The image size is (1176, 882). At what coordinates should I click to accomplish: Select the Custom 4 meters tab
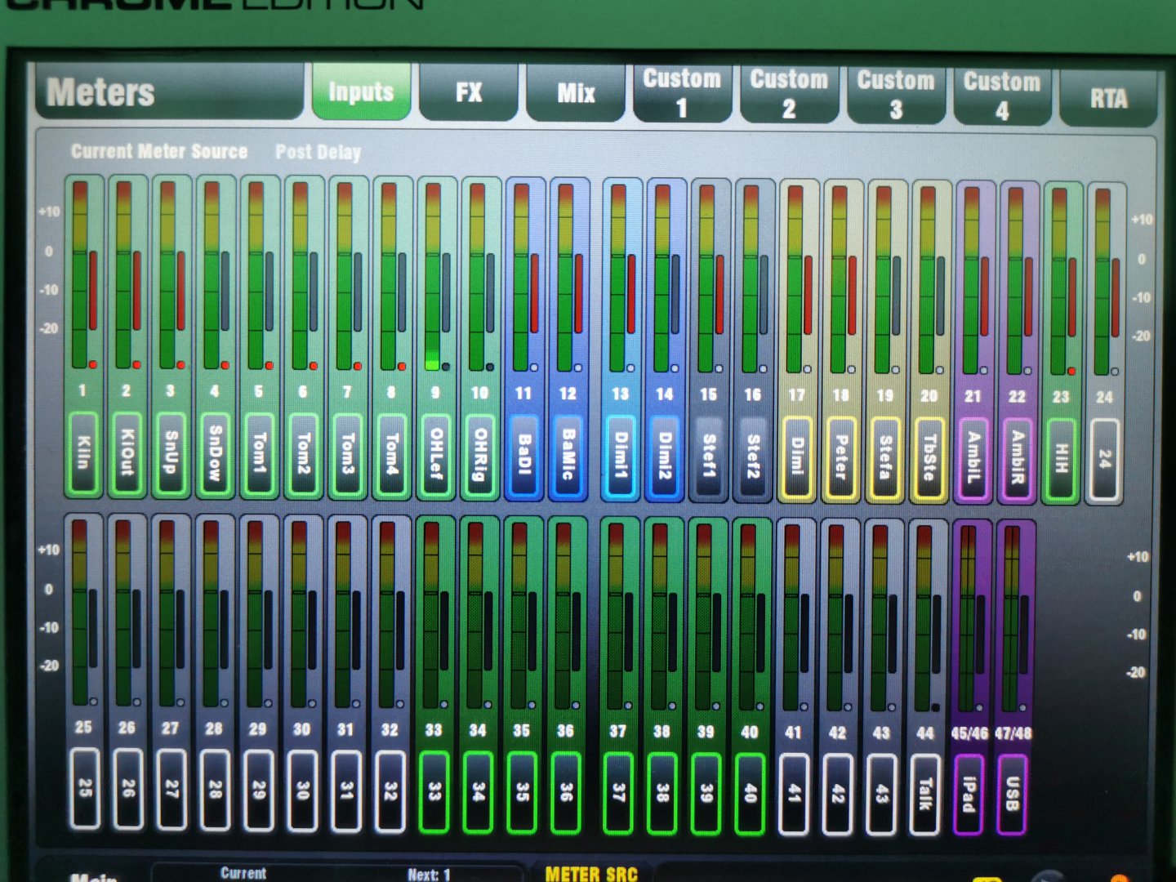tap(1002, 96)
